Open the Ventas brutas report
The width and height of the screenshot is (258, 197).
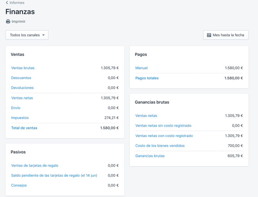pyautogui.click(x=23, y=68)
